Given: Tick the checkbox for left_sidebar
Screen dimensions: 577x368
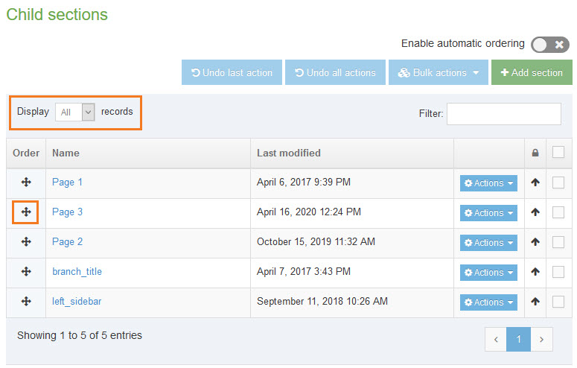Looking at the screenshot, I should coord(558,302).
